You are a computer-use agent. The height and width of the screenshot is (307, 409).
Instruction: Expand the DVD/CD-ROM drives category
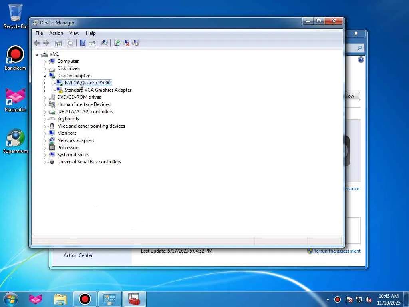click(x=45, y=98)
